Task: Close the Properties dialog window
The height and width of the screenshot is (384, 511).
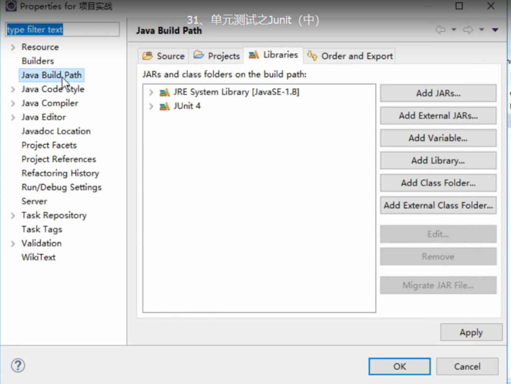Action: [x=491, y=6]
